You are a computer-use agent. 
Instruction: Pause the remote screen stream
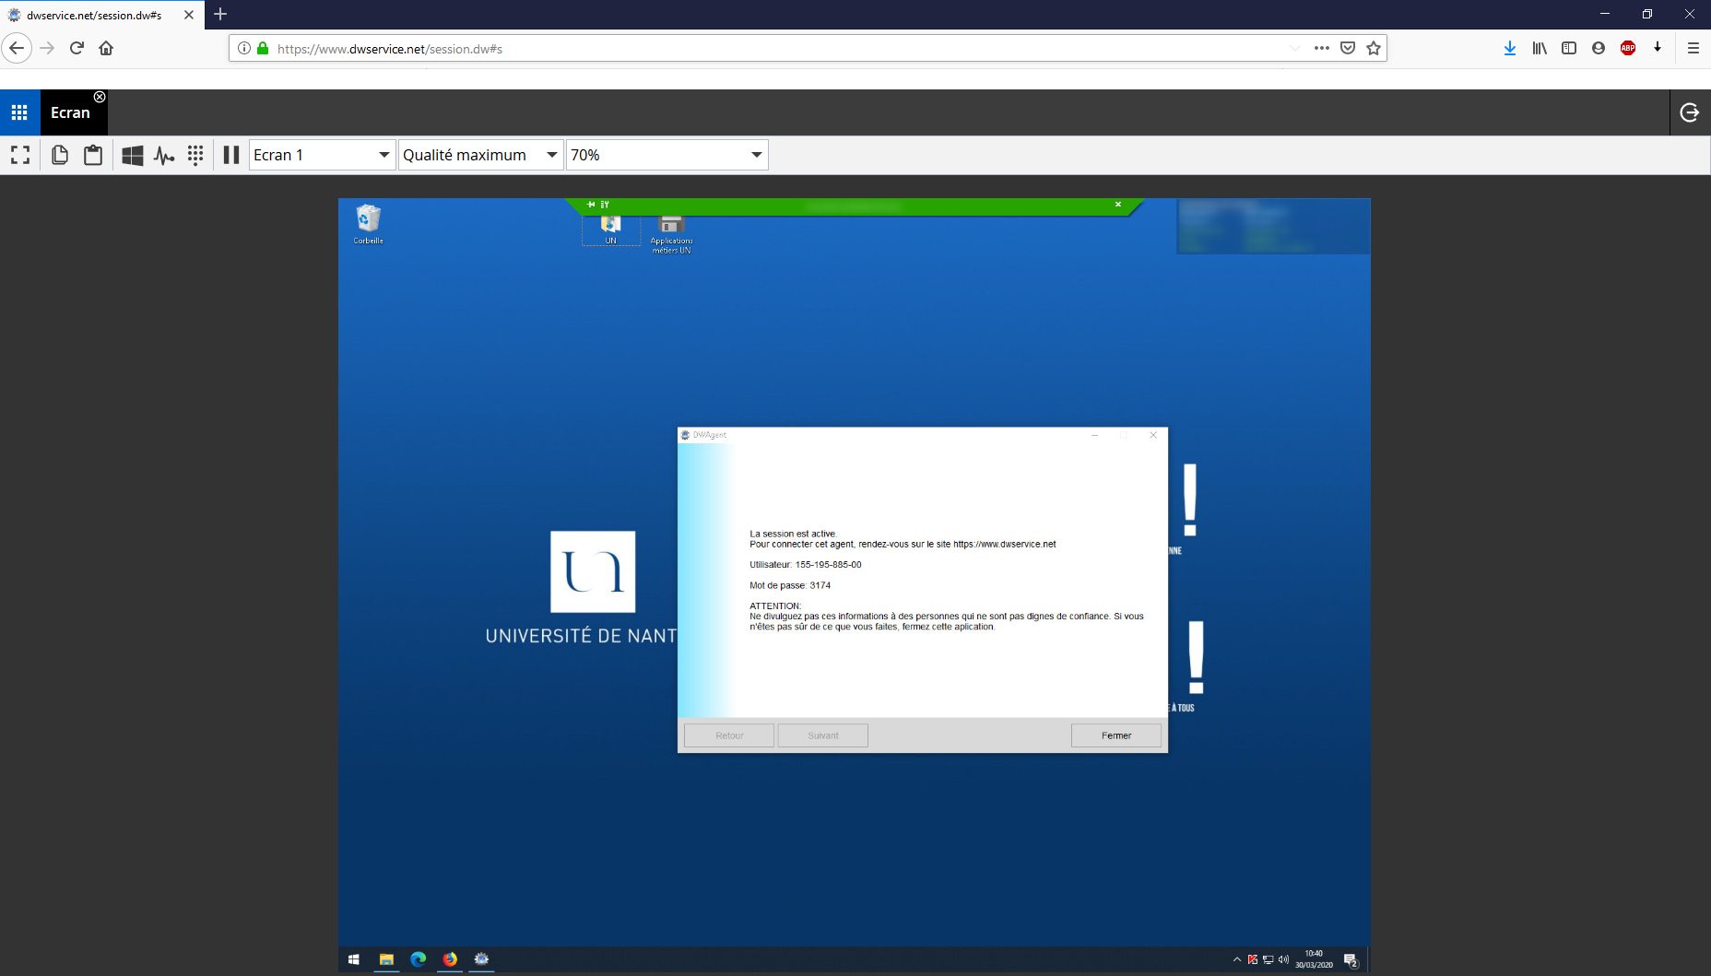click(x=231, y=155)
